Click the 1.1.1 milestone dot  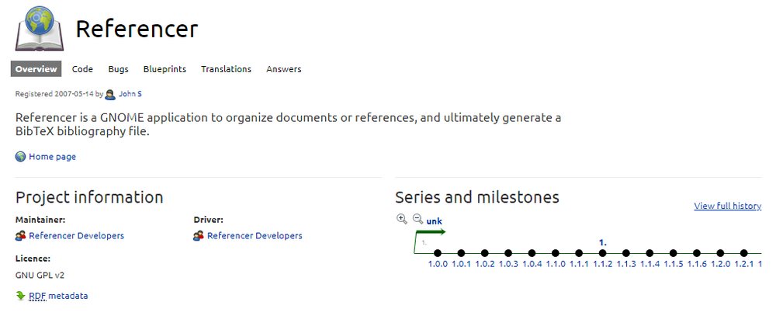click(579, 253)
